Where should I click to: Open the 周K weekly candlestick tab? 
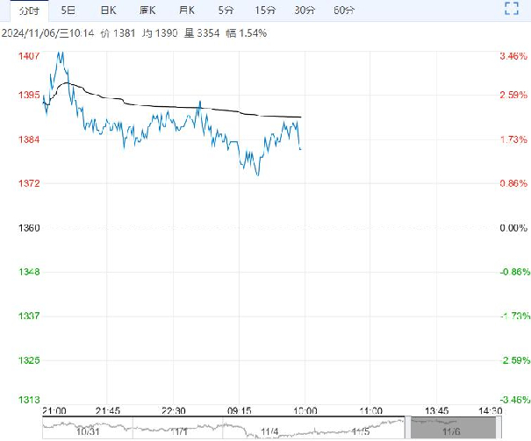[147, 11]
